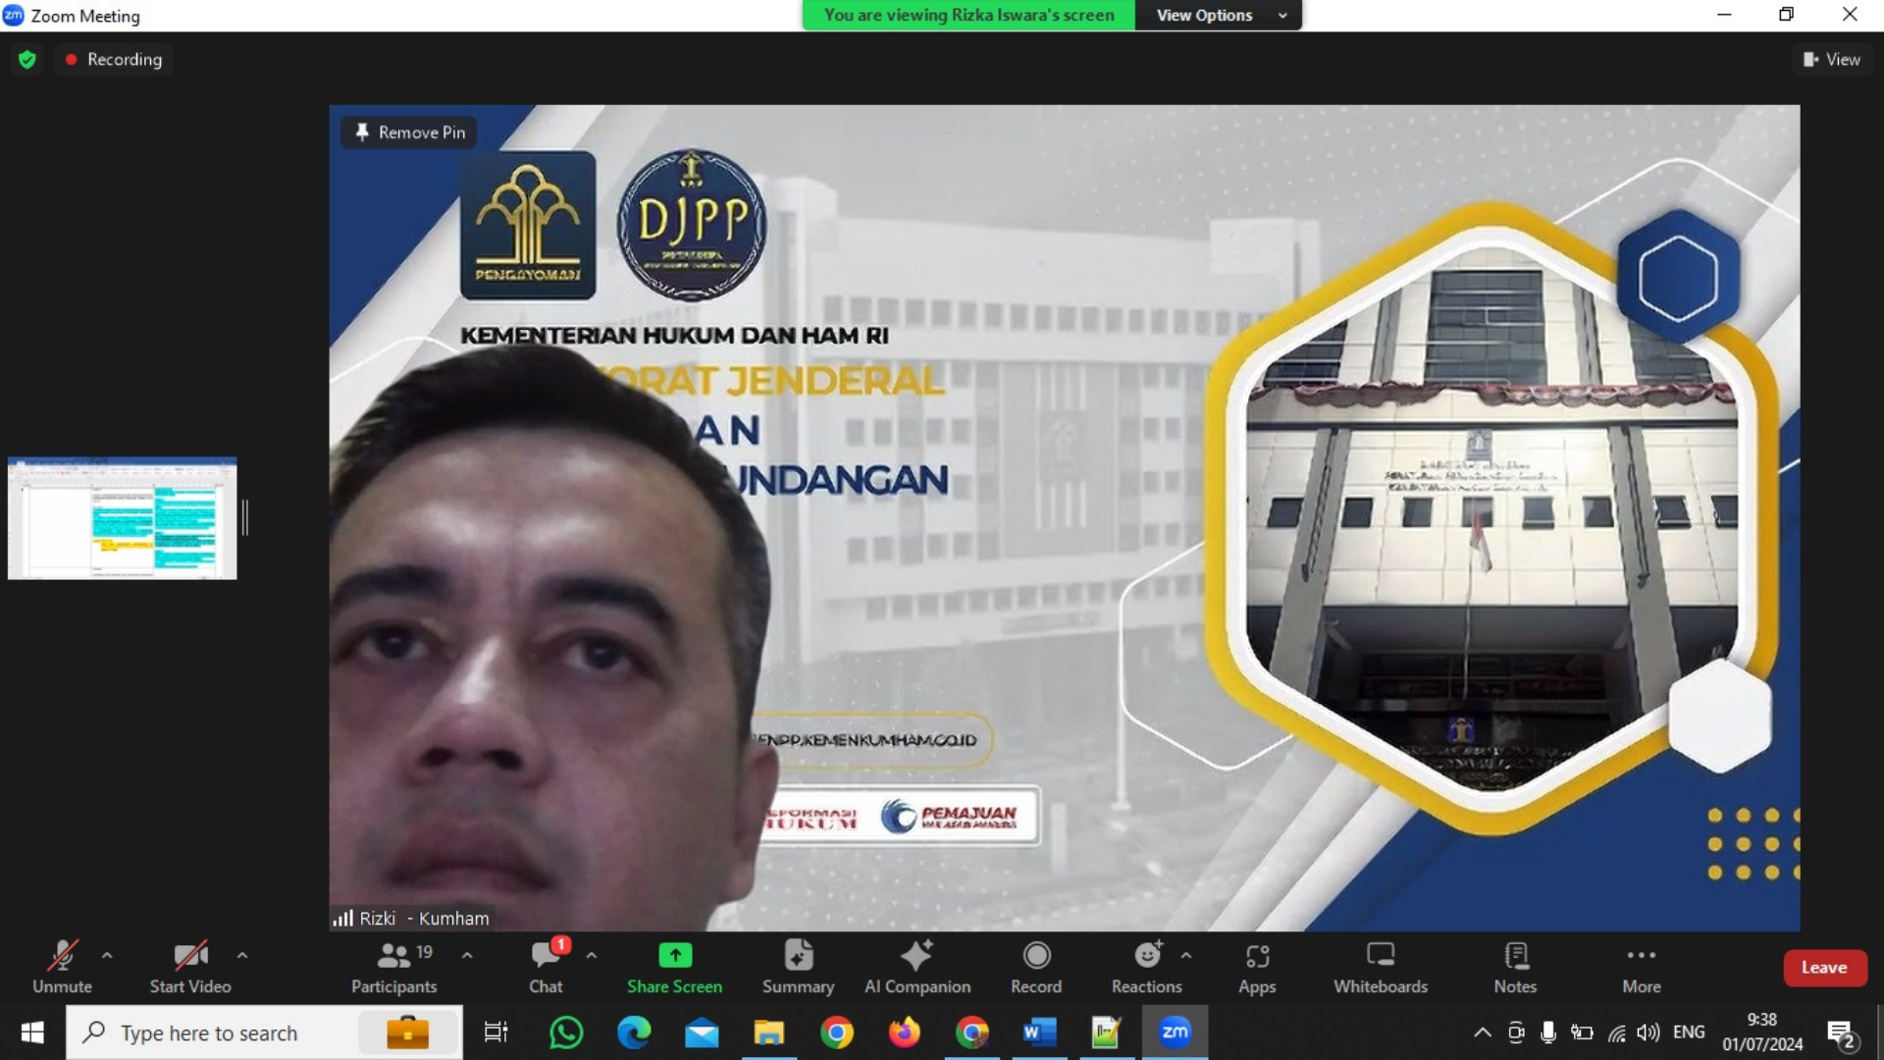Open AI Companion

tap(917, 967)
